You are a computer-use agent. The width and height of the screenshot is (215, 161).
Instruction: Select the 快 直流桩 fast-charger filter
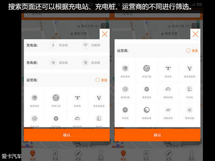point(59,63)
